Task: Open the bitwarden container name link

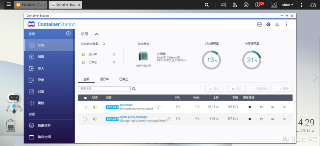Action: pyautogui.click(x=127, y=105)
